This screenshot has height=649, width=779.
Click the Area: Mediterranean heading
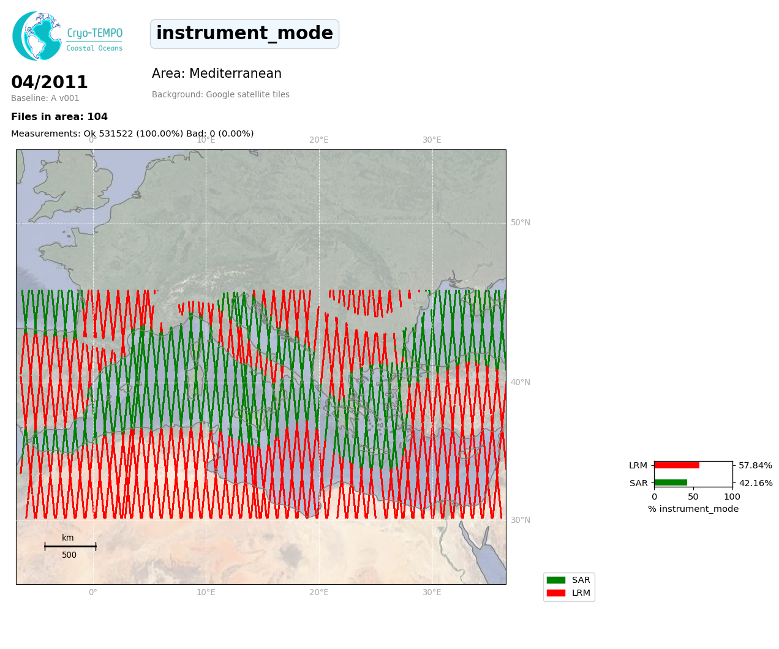(217, 74)
